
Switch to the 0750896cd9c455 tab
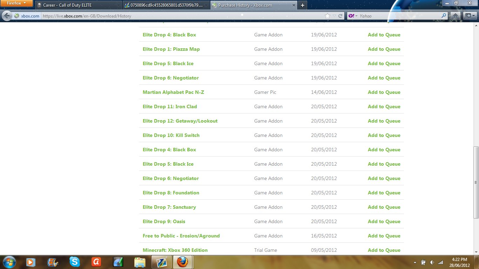[166, 5]
